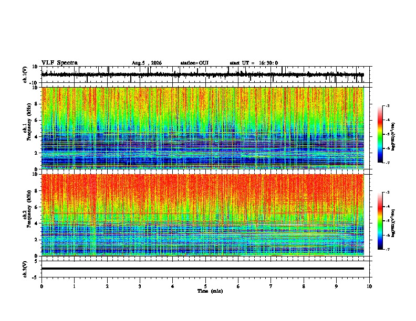Click the '3' tick on time axis
The image size is (416, 321).
140,286
